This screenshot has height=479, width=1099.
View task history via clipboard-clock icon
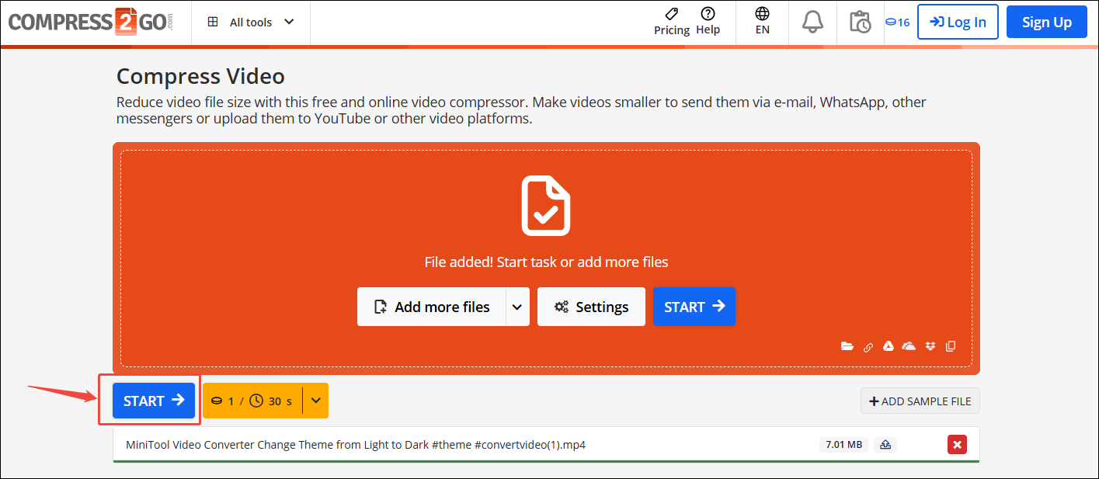[x=860, y=22]
